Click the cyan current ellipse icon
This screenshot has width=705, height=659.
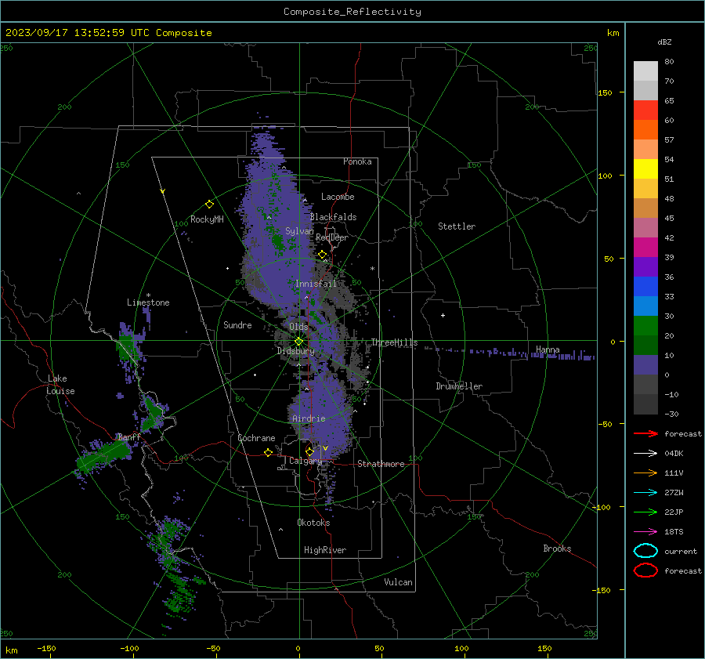(x=645, y=551)
